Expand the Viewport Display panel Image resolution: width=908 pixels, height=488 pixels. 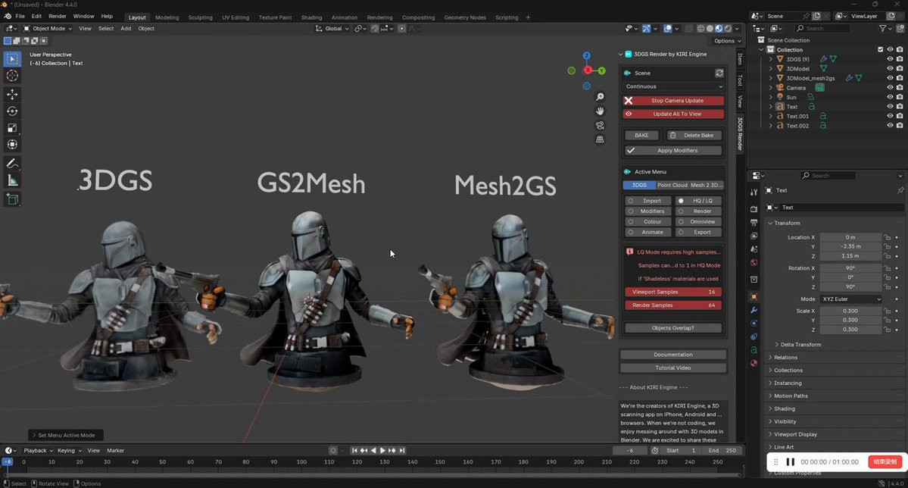click(x=795, y=434)
